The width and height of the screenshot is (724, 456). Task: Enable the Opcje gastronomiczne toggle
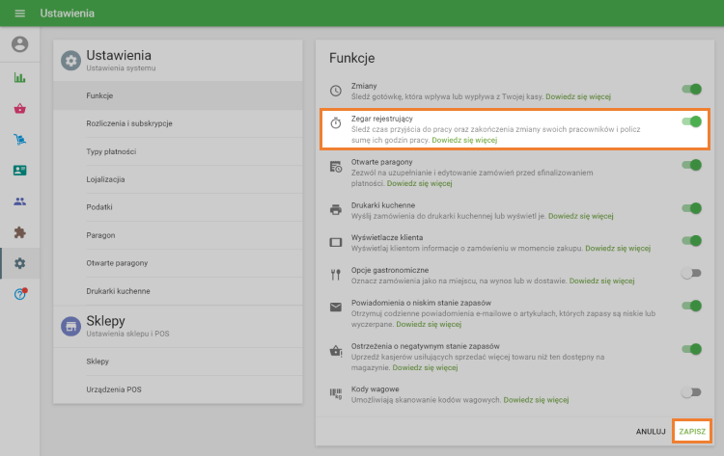(x=691, y=273)
